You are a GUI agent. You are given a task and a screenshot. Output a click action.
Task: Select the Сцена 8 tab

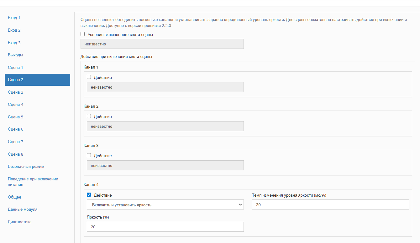16,154
